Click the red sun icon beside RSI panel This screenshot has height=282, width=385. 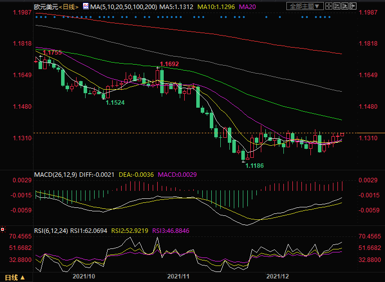(x=3, y=229)
